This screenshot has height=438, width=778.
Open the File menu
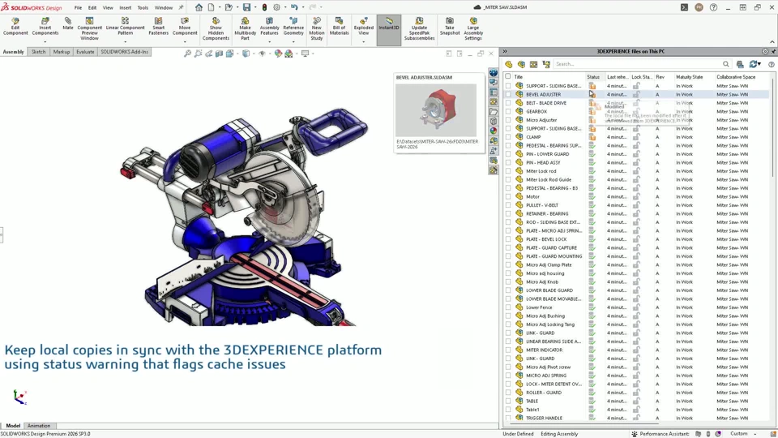(78, 8)
